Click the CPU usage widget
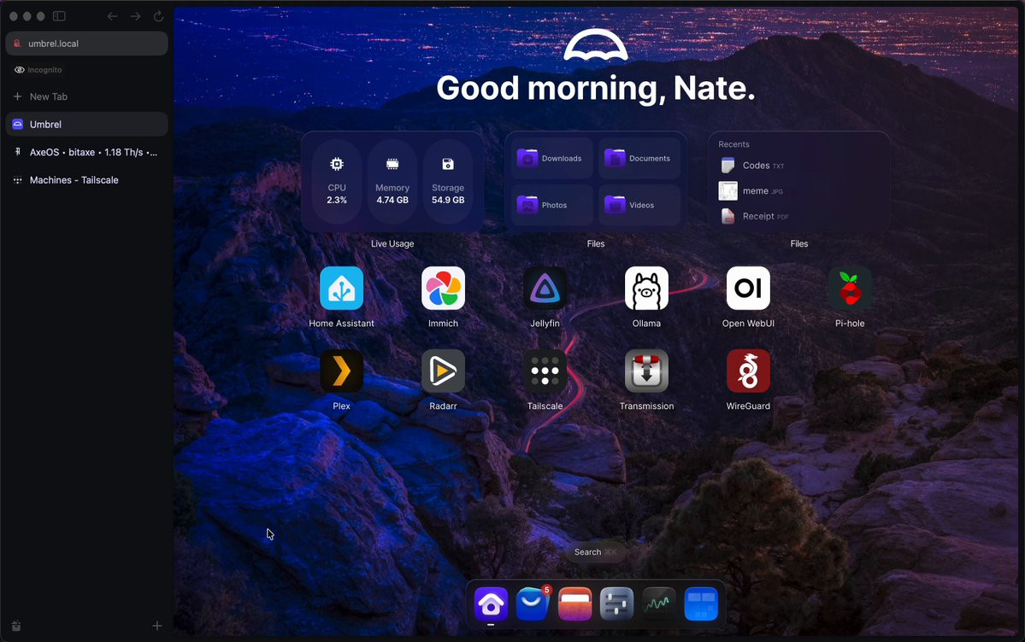The width and height of the screenshot is (1025, 642). 337,182
